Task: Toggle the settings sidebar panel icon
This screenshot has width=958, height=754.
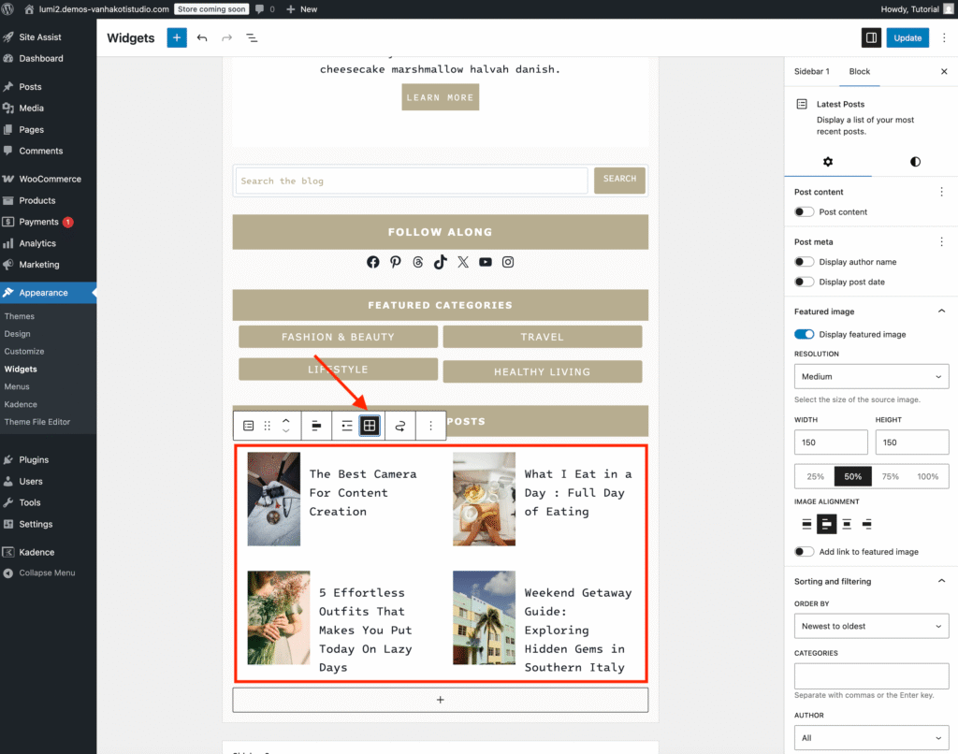Action: (x=871, y=37)
